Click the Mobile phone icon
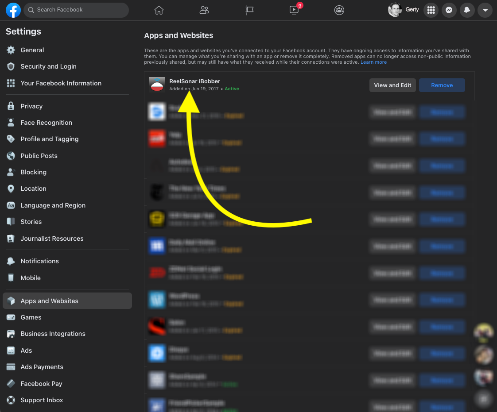497x412 pixels. tap(11, 278)
